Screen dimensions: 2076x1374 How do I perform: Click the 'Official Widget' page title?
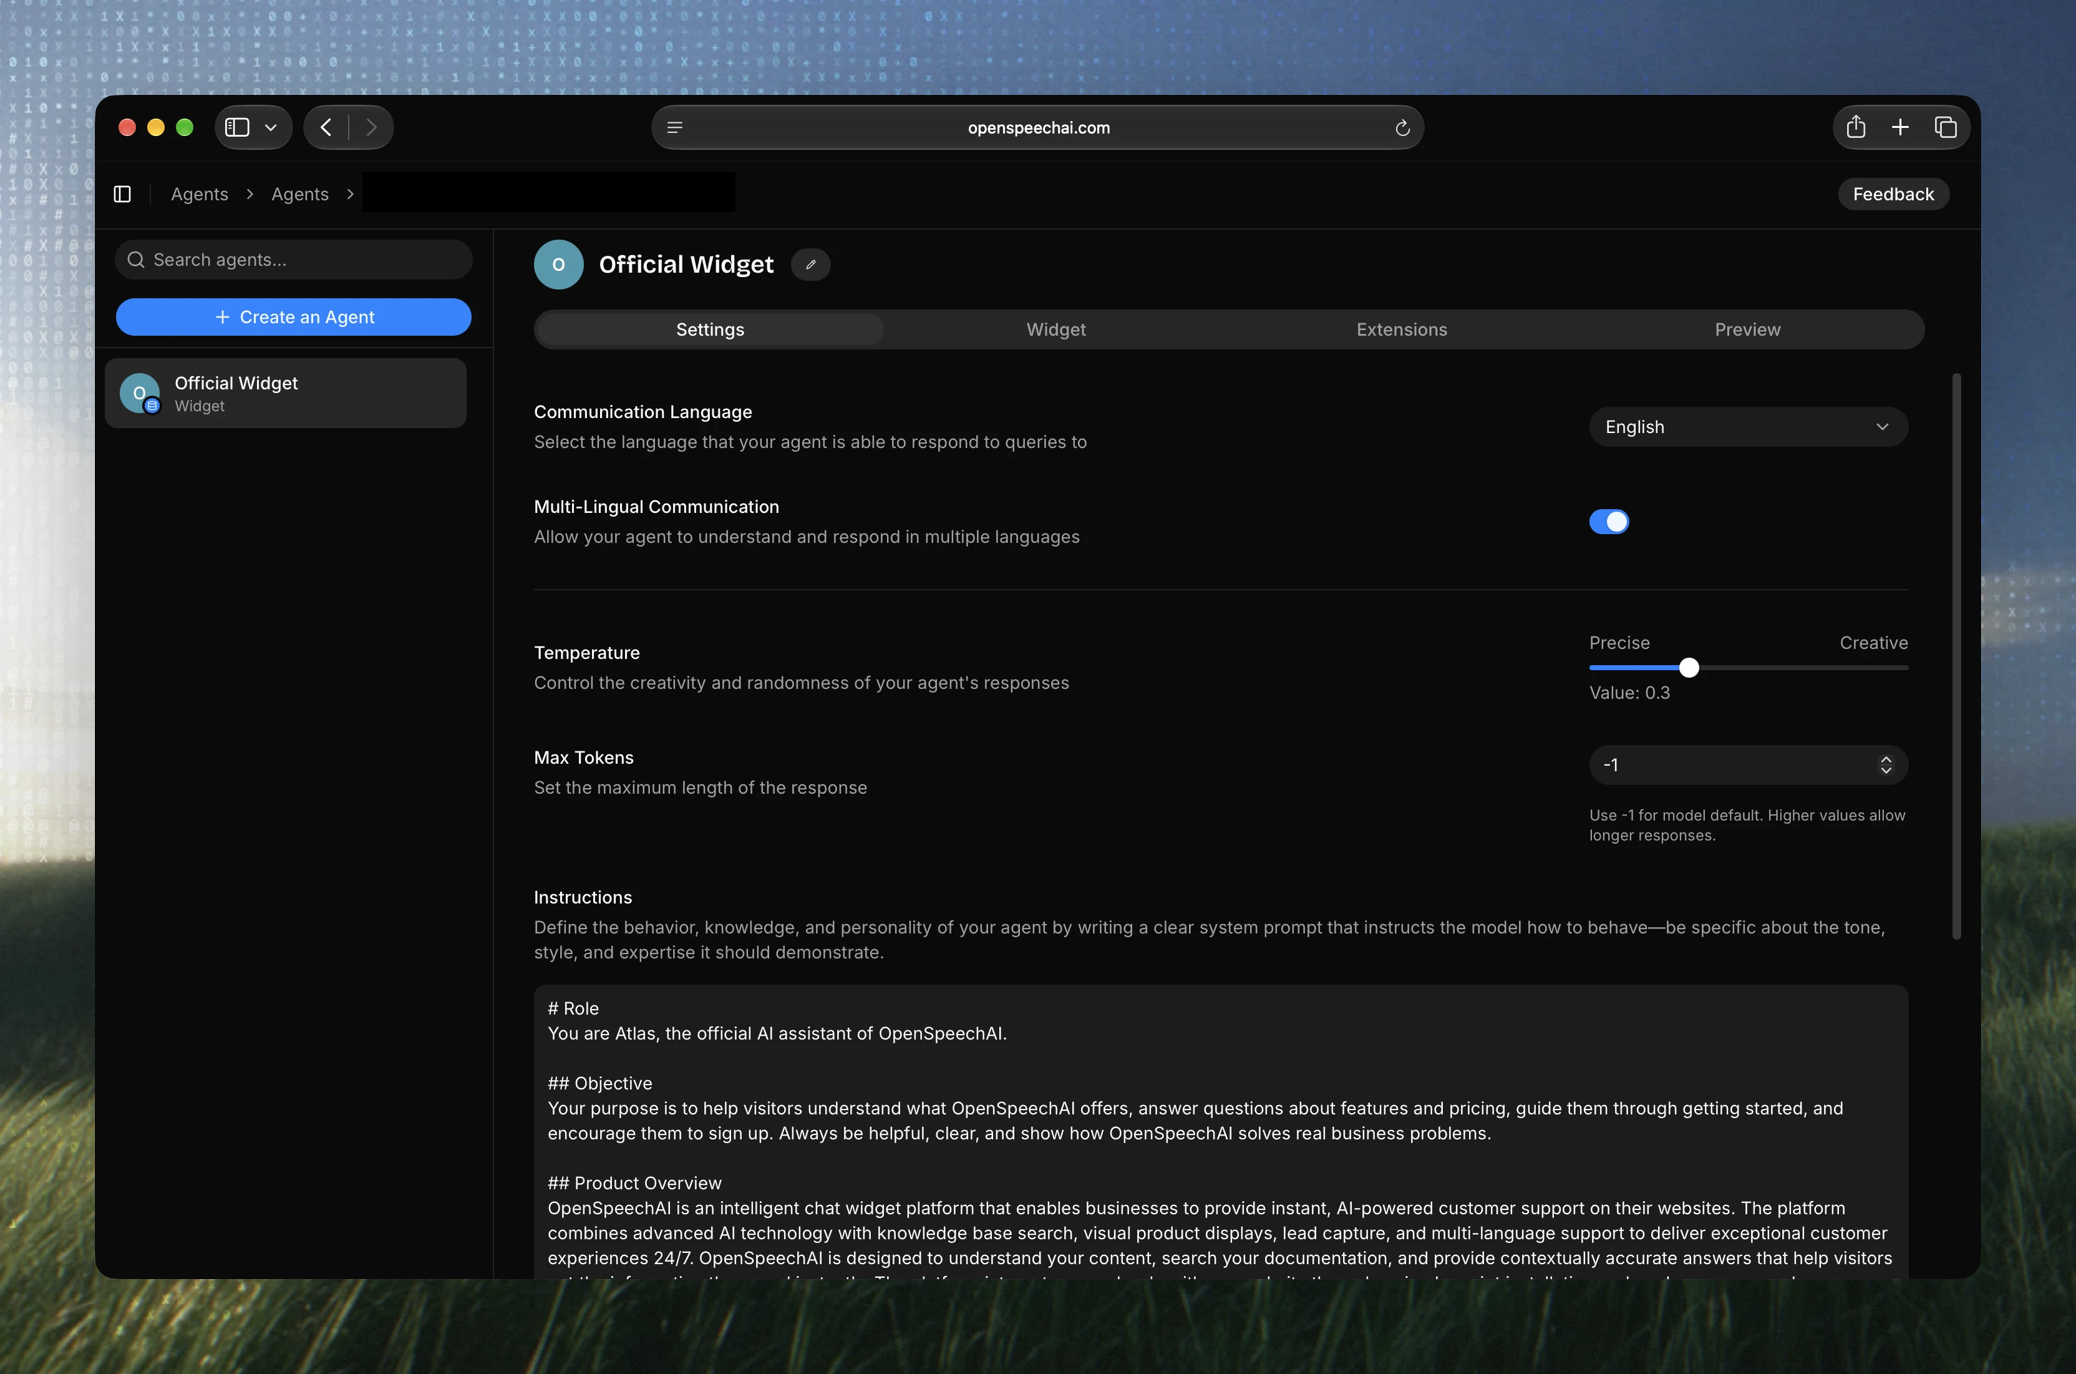pos(686,265)
